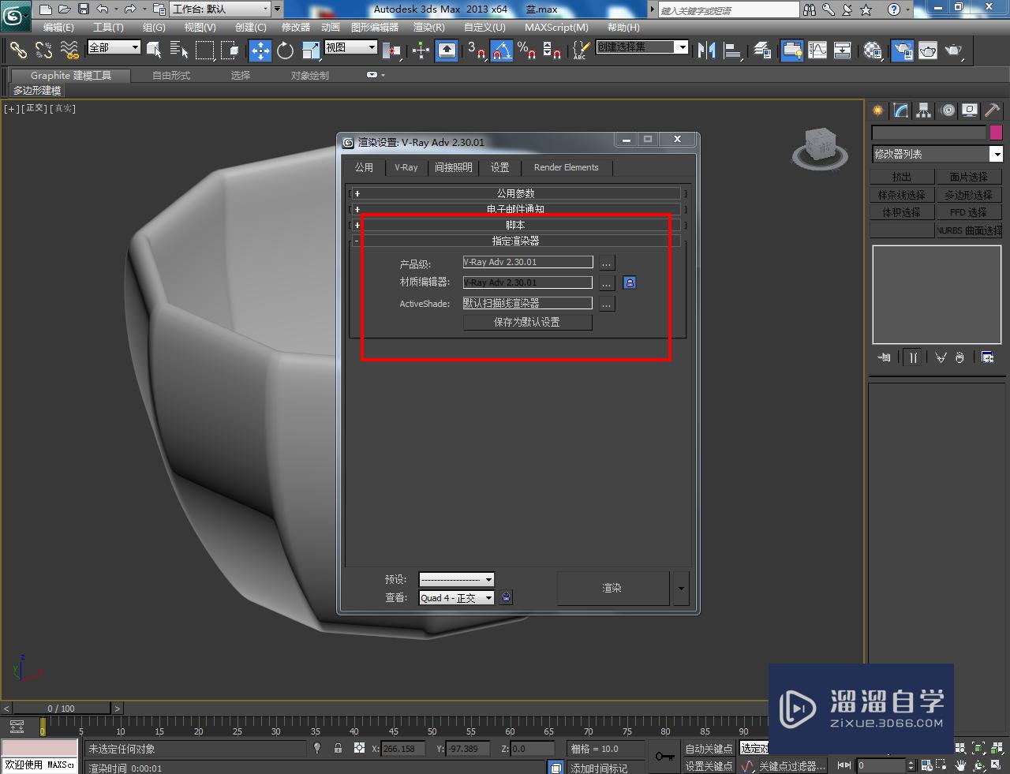Screen dimensions: 1010x774
Task: Toggle the Selection Lock padlock in status bar
Action: point(338,748)
